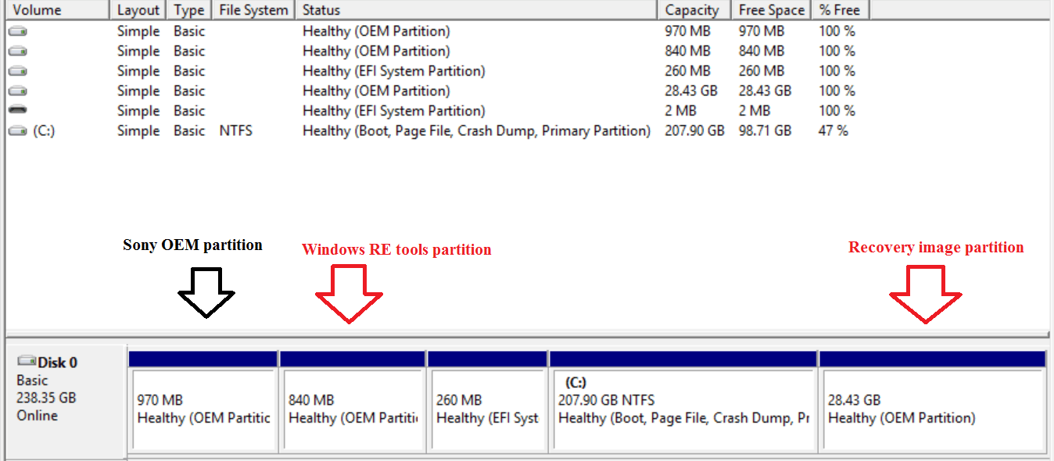1054x461 pixels.
Task: Click the Layout column header
Action: pyautogui.click(x=138, y=10)
